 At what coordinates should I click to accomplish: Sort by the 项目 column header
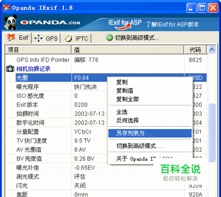(38, 50)
